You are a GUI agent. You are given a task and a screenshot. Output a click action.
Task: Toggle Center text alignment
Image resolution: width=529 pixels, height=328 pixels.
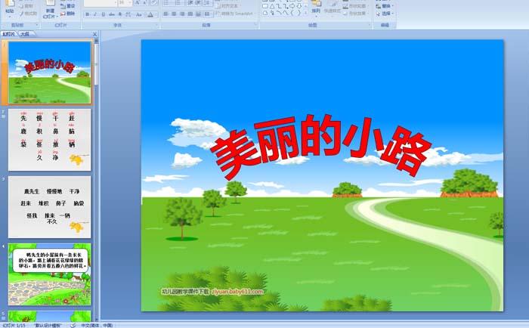(174, 14)
